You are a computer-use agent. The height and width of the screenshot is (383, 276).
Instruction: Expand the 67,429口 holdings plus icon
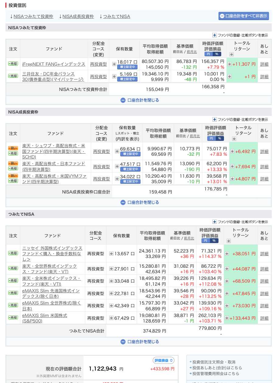(111, 318)
